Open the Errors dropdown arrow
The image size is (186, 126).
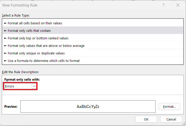click(34, 86)
